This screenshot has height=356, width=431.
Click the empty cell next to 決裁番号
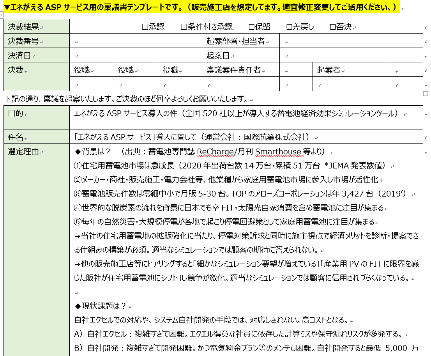[136, 41]
